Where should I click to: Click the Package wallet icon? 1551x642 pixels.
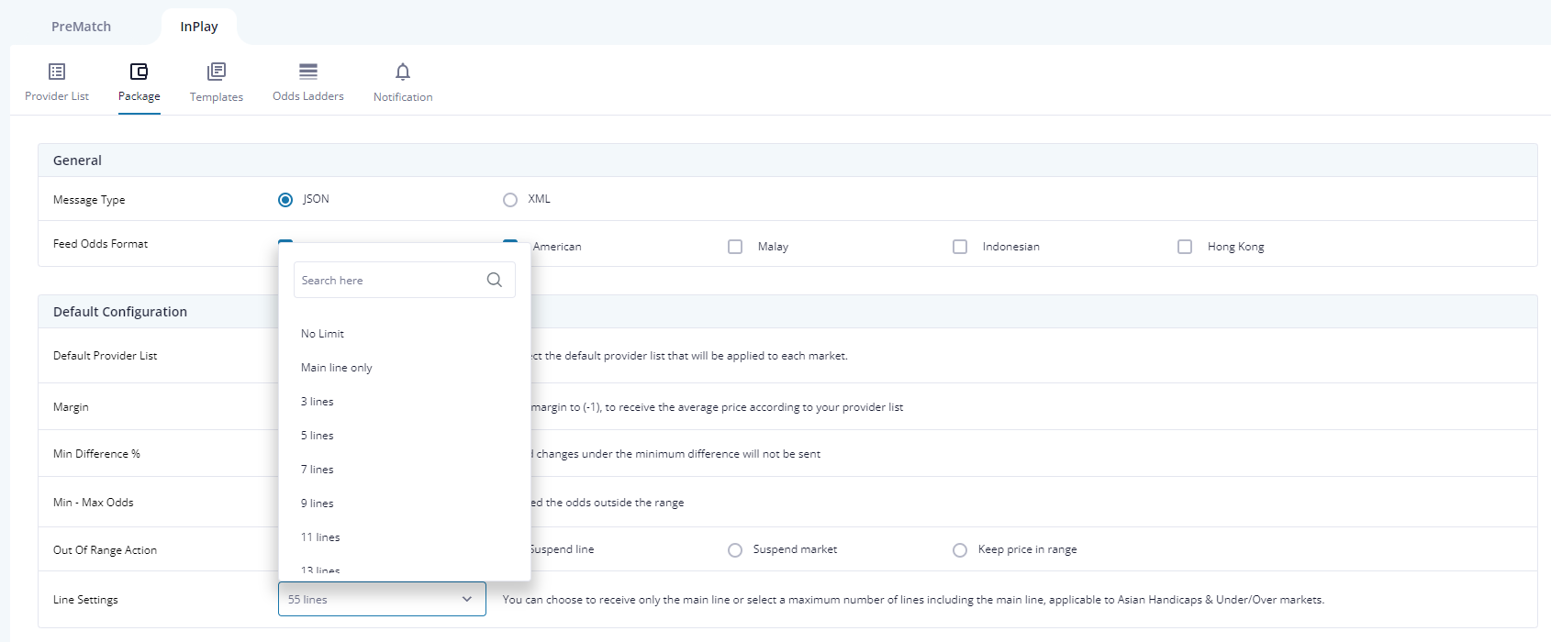[139, 72]
